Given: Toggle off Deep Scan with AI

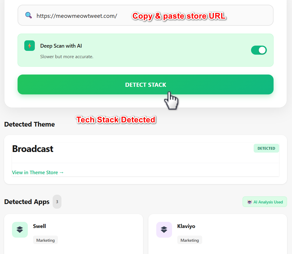Looking at the screenshot, I should (x=259, y=50).
